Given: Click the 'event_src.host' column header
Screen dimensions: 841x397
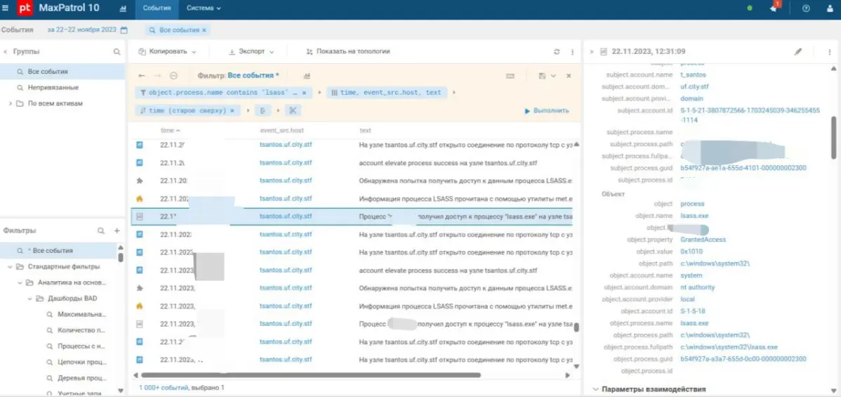Looking at the screenshot, I should pyautogui.click(x=282, y=131).
